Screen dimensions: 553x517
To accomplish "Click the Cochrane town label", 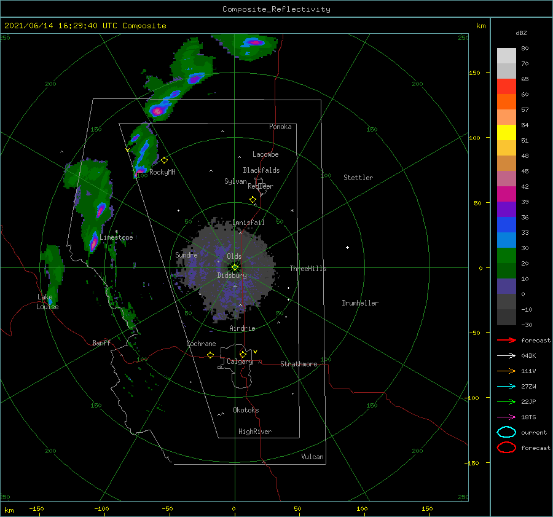I will (x=201, y=344).
